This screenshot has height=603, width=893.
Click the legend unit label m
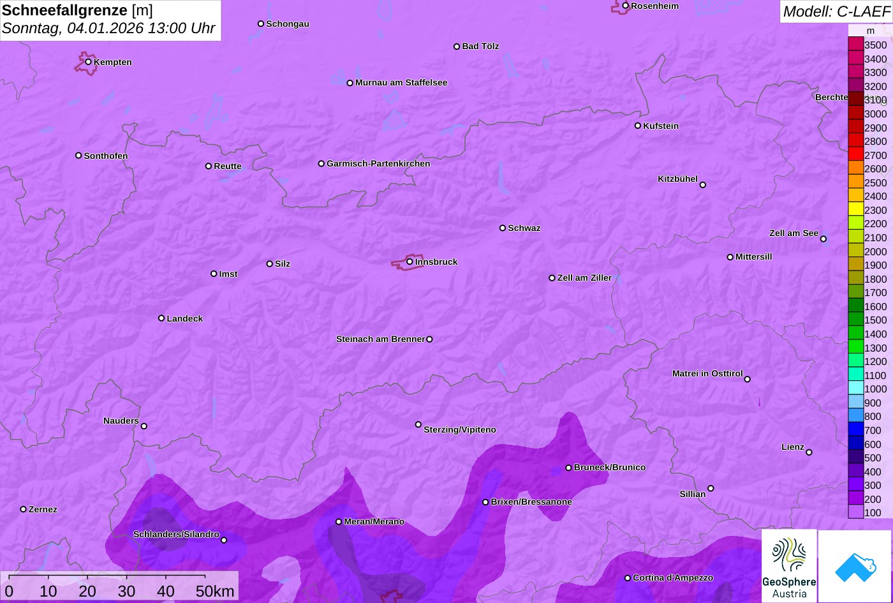click(x=871, y=31)
